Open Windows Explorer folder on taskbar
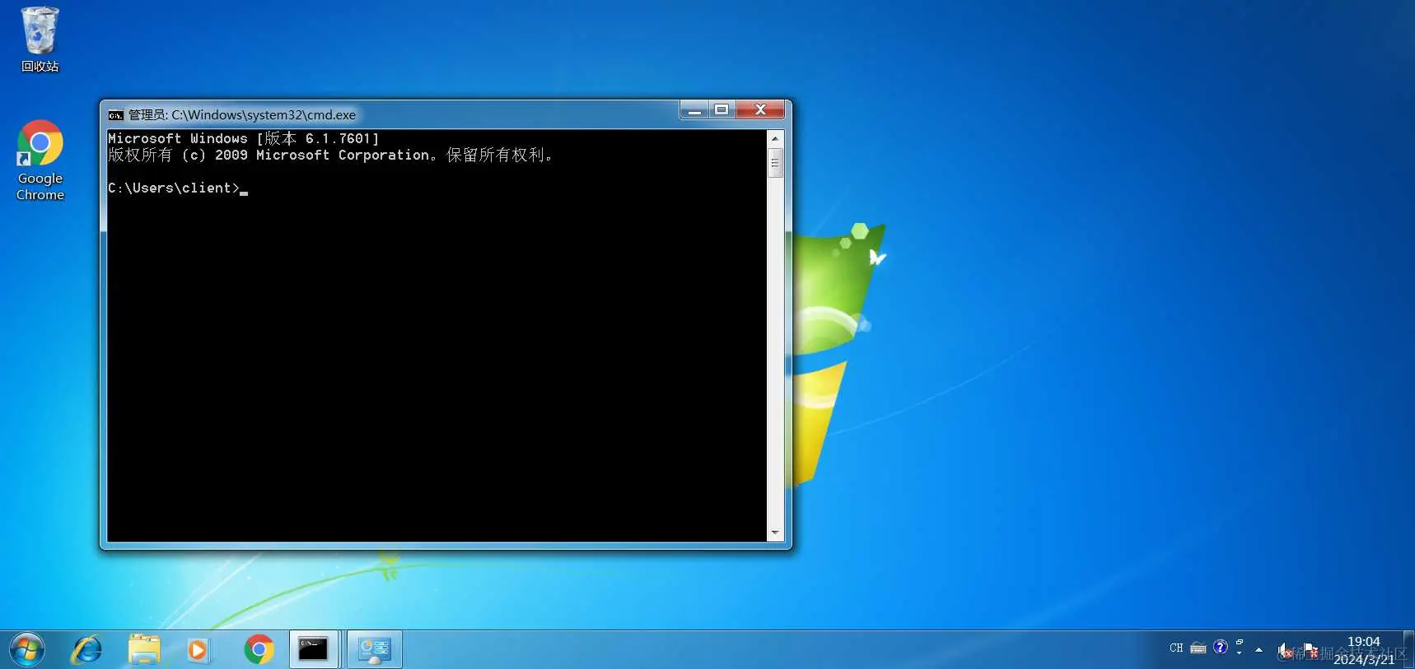The image size is (1415, 669). tap(144, 650)
